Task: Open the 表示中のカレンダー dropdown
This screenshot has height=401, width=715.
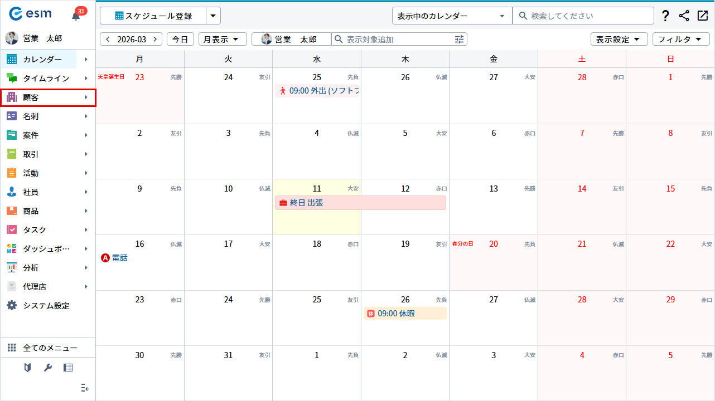Action: [452, 16]
